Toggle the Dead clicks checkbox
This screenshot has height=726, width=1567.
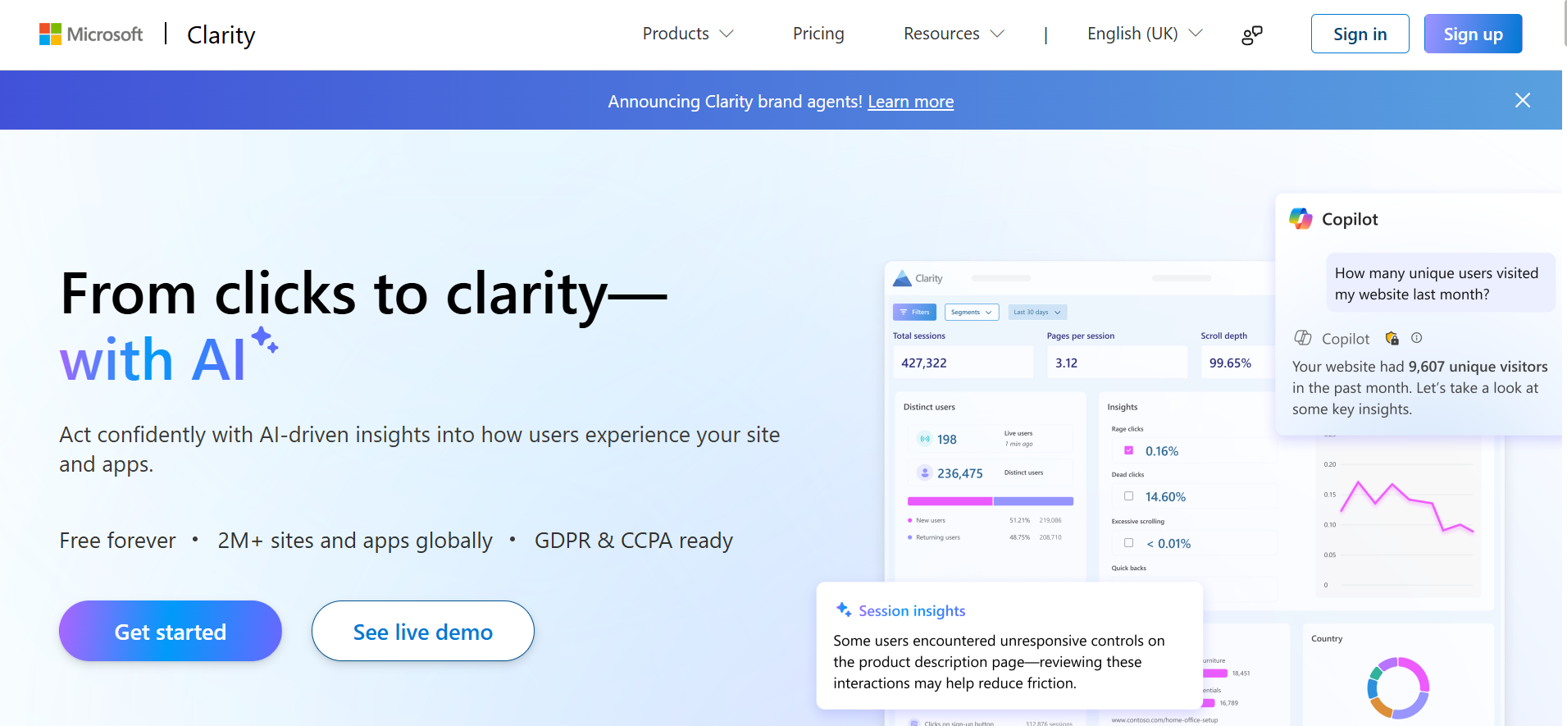point(1128,495)
